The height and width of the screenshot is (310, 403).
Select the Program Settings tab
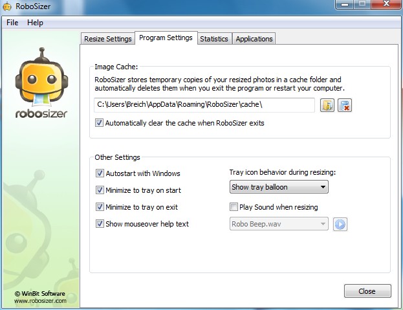coord(166,38)
